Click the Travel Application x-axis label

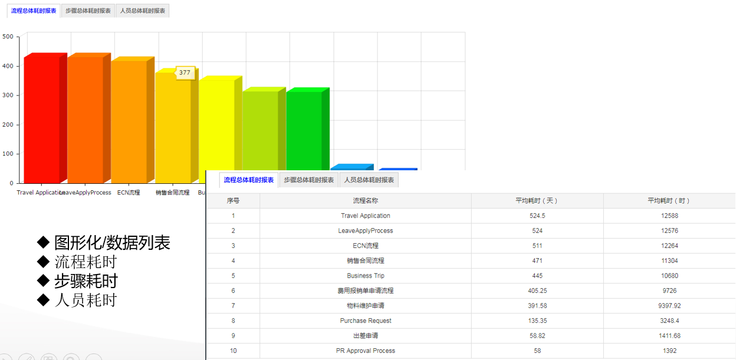pyautogui.click(x=40, y=193)
